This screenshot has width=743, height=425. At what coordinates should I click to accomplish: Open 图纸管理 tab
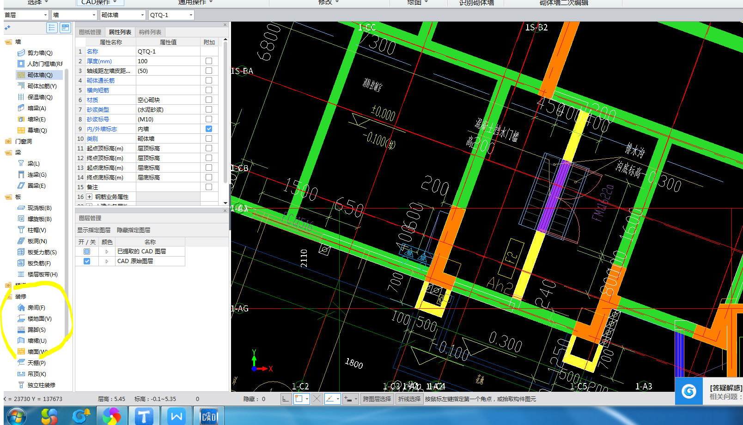(90, 32)
